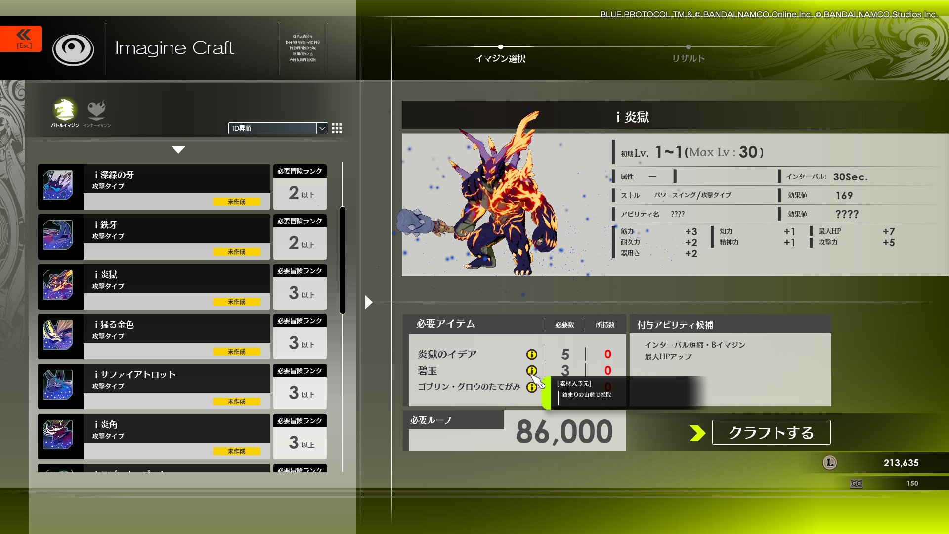This screenshot has width=949, height=534.
Task: Select the Battle Imagine category icon
Action: 65,110
